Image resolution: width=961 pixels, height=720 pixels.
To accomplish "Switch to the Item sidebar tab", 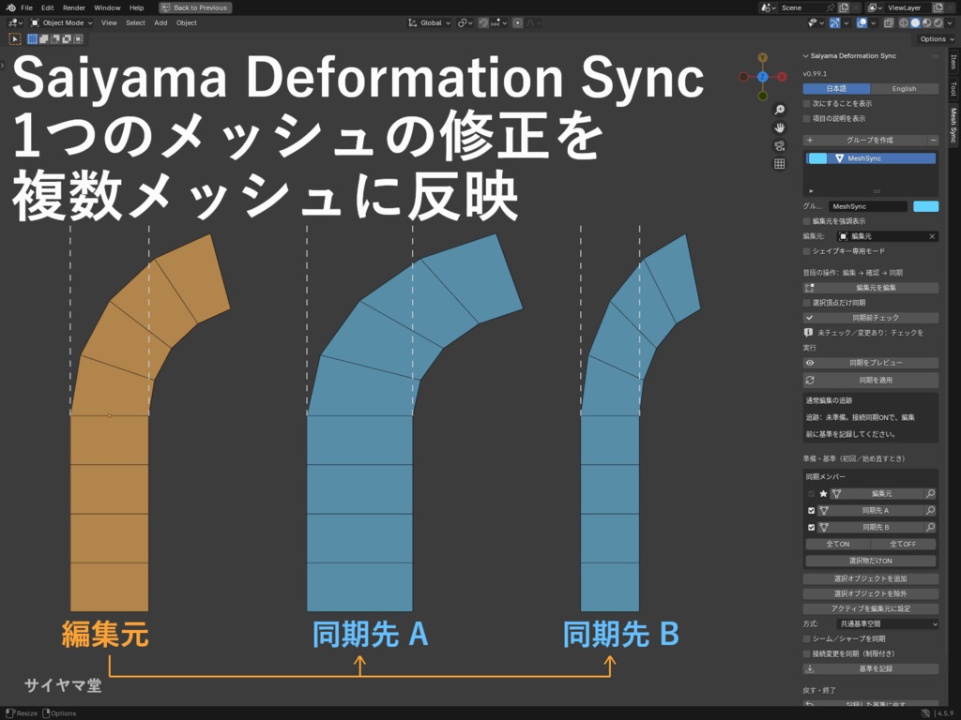I will [x=953, y=62].
